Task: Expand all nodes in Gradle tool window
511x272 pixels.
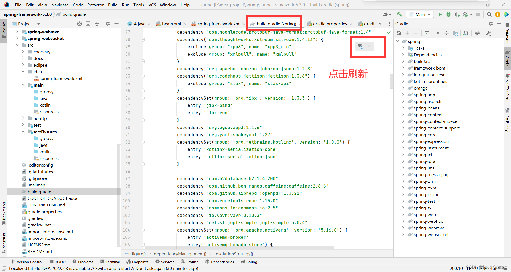Action: (438, 33)
